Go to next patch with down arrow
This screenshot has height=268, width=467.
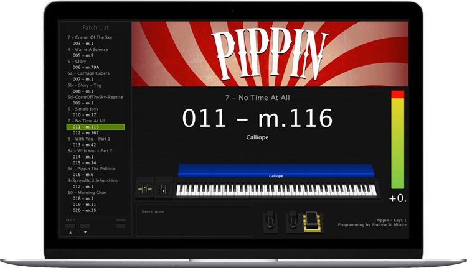[x=85, y=233]
